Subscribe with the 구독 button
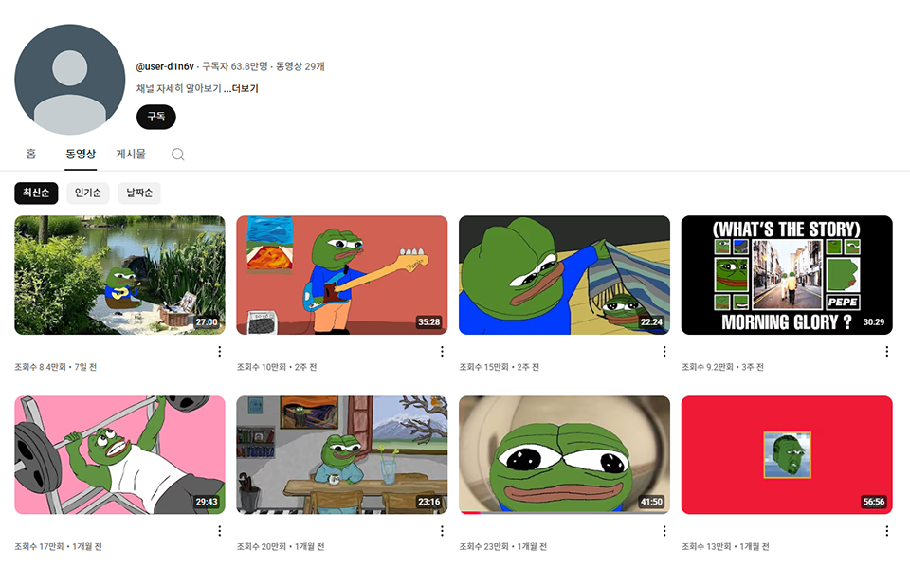 pyautogui.click(x=156, y=117)
